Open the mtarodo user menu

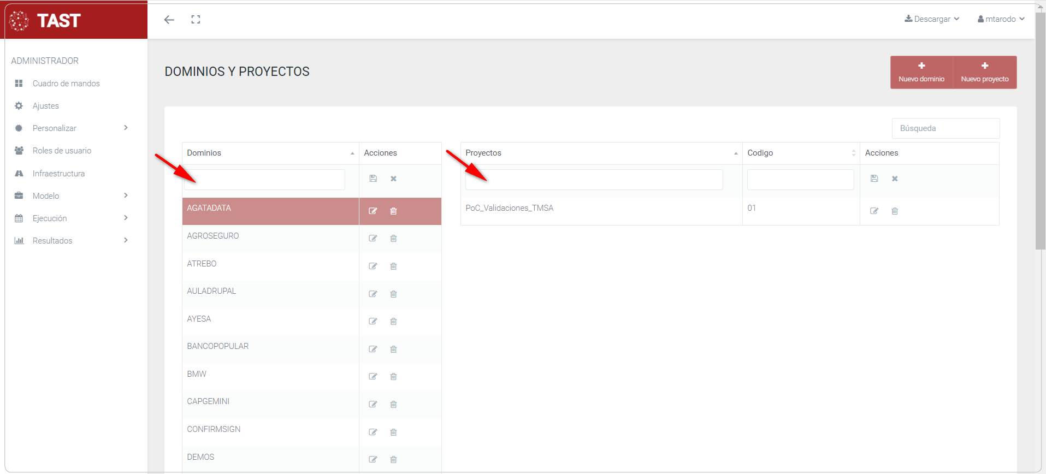click(x=1001, y=19)
